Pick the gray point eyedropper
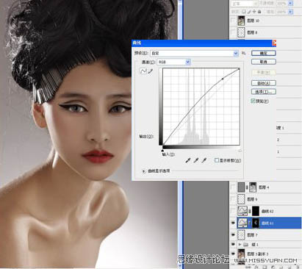302x269 pixels. pyautogui.click(x=196, y=160)
